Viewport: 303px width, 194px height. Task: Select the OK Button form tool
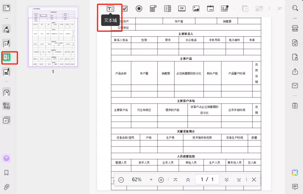click(182, 9)
